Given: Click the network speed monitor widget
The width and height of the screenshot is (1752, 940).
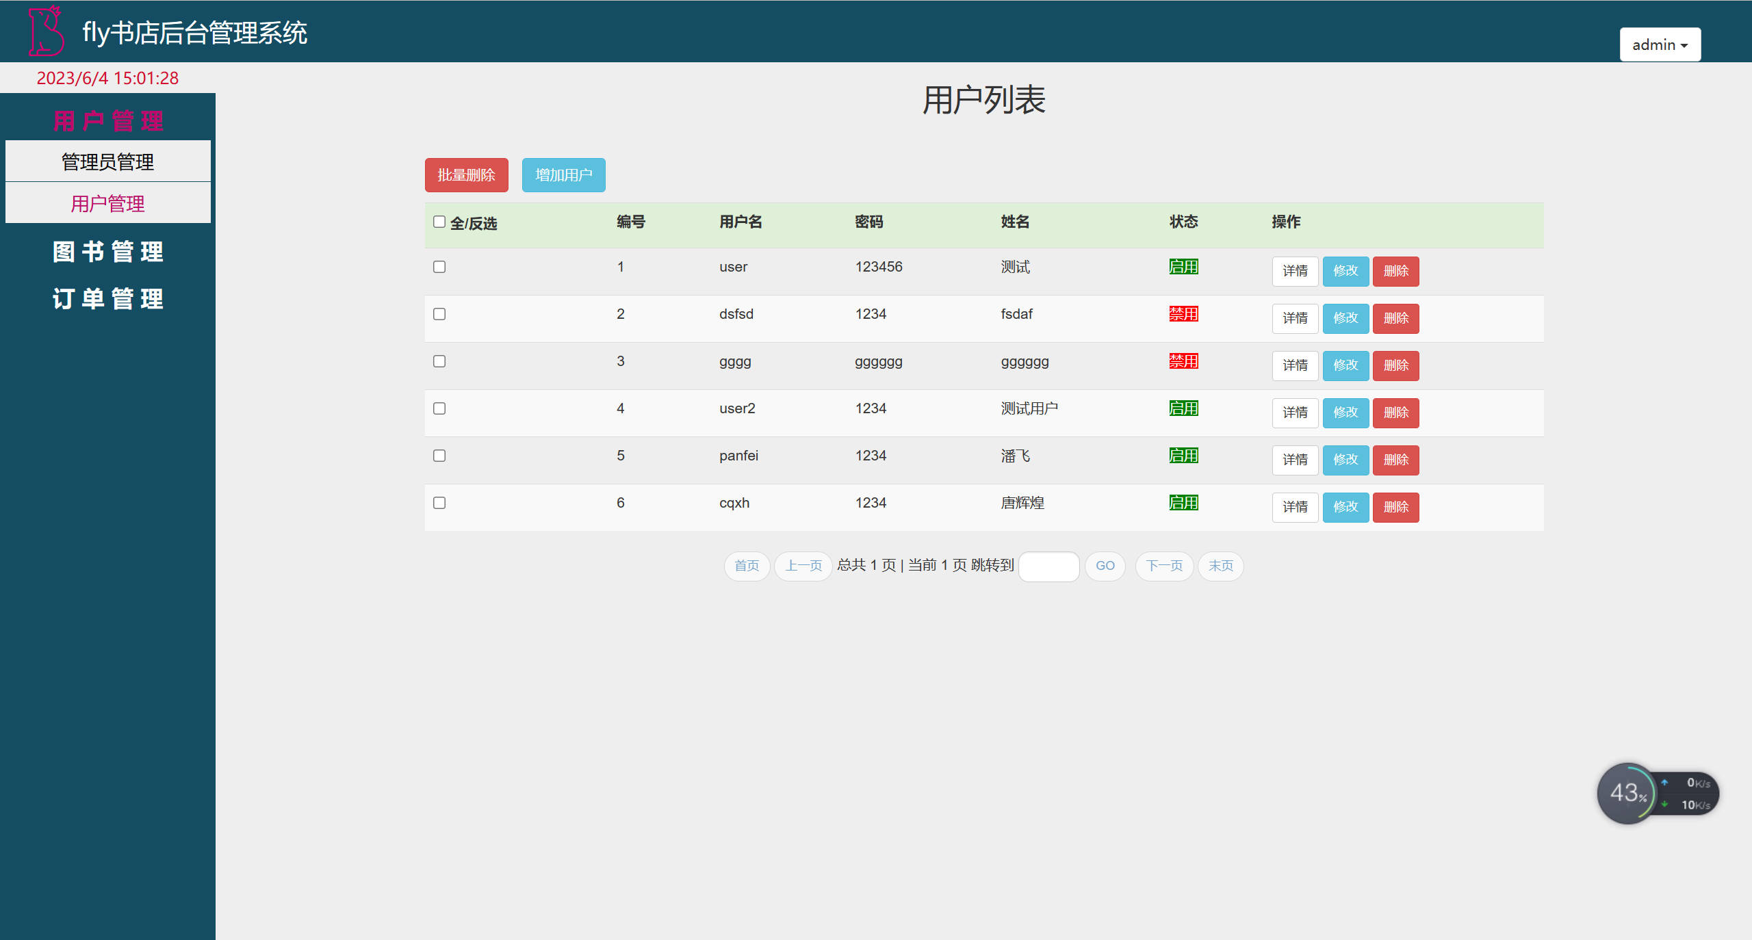Looking at the screenshot, I should click(1656, 793).
